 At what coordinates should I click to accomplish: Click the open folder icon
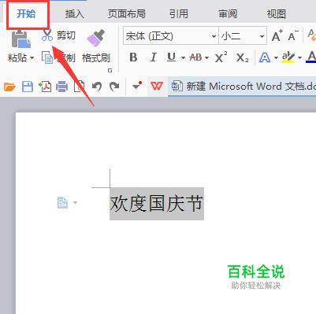(9, 87)
